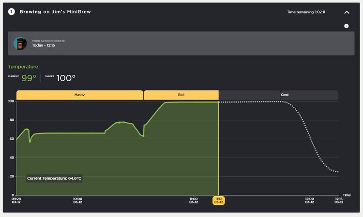Click the 09:28 start time label

pos(16,201)
